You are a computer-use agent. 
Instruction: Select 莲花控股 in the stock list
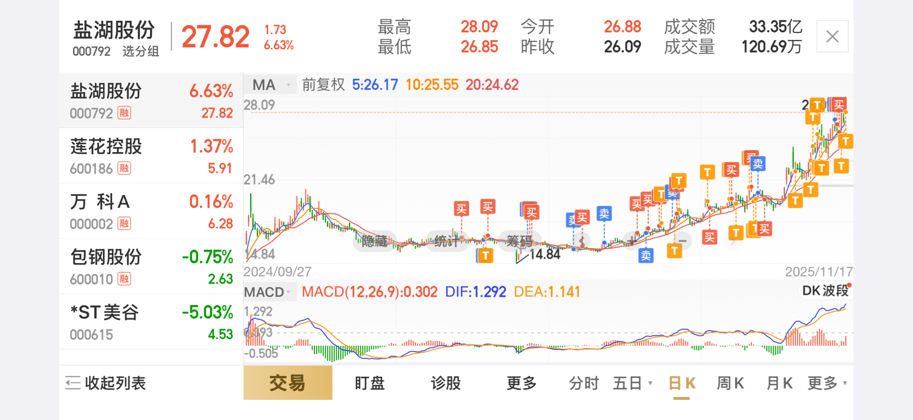[151, 156]
